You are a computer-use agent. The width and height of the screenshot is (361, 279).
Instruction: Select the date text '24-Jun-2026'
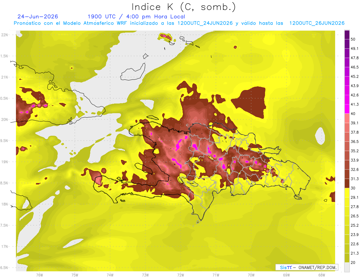tap(38, 17)
